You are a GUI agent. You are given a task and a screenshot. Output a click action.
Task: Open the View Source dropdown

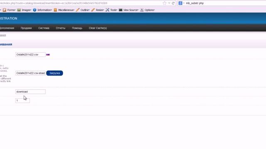click(131, 10)
